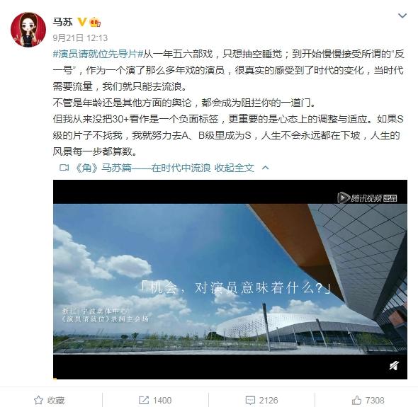Click the 腾讯视频 logo watermark
This screenshot has height=407, width=418.
367,198
